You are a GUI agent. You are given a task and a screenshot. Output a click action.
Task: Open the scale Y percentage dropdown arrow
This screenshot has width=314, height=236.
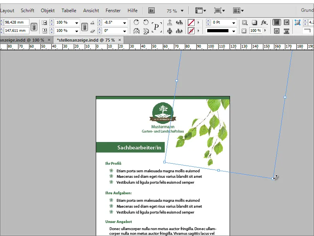tap(77, 31)
